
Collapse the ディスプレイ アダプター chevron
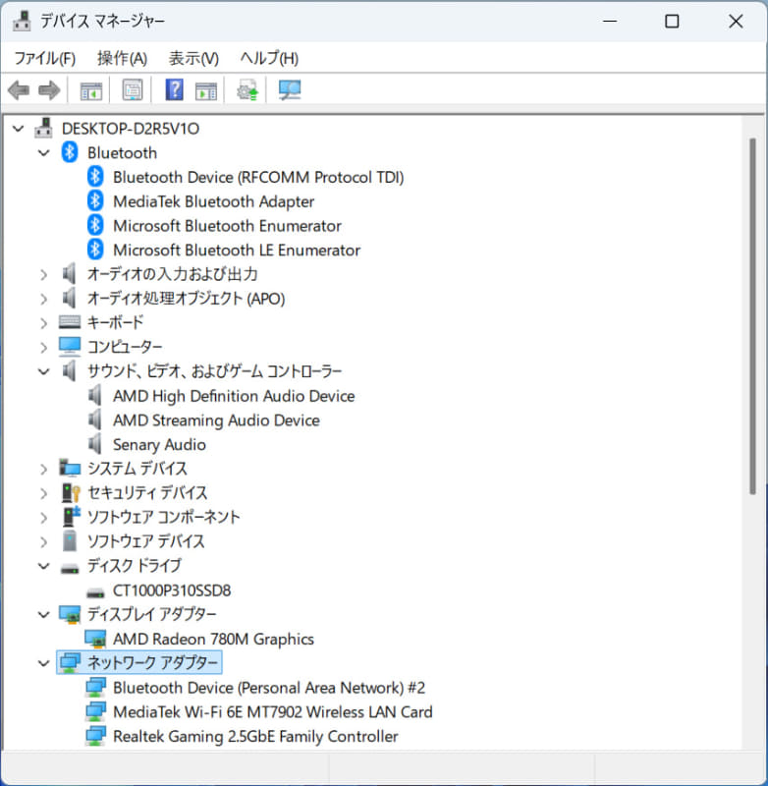(x=44, y=615)
